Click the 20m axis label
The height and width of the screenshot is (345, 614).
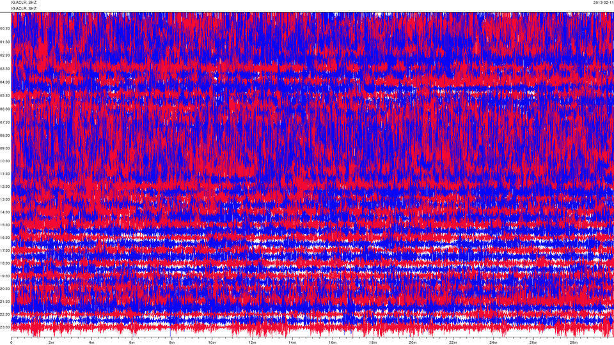pyautogui.click(x=413, y=342)
